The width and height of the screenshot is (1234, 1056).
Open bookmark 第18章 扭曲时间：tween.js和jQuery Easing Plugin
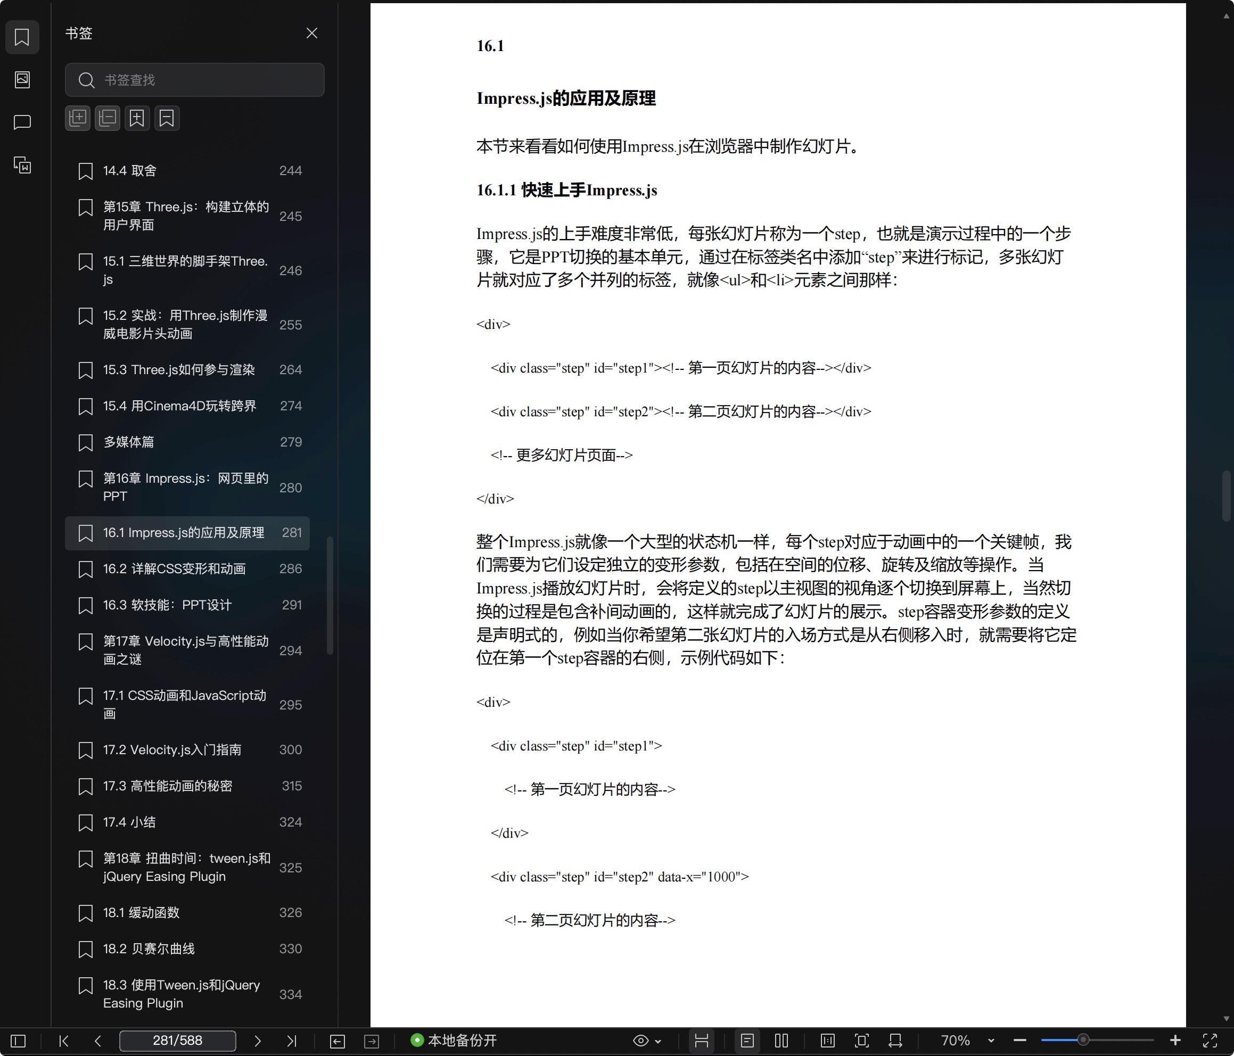point(187,868)
